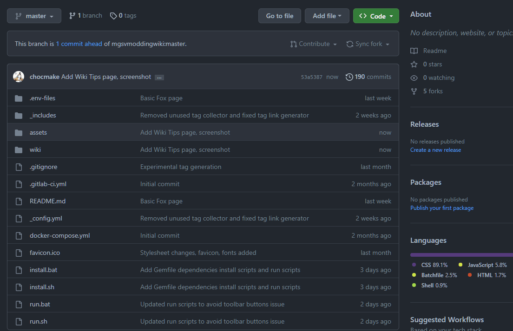The image size is (513, 331).
Task: Open the docker-compose.yml file
Action: (x=60, y=235)
